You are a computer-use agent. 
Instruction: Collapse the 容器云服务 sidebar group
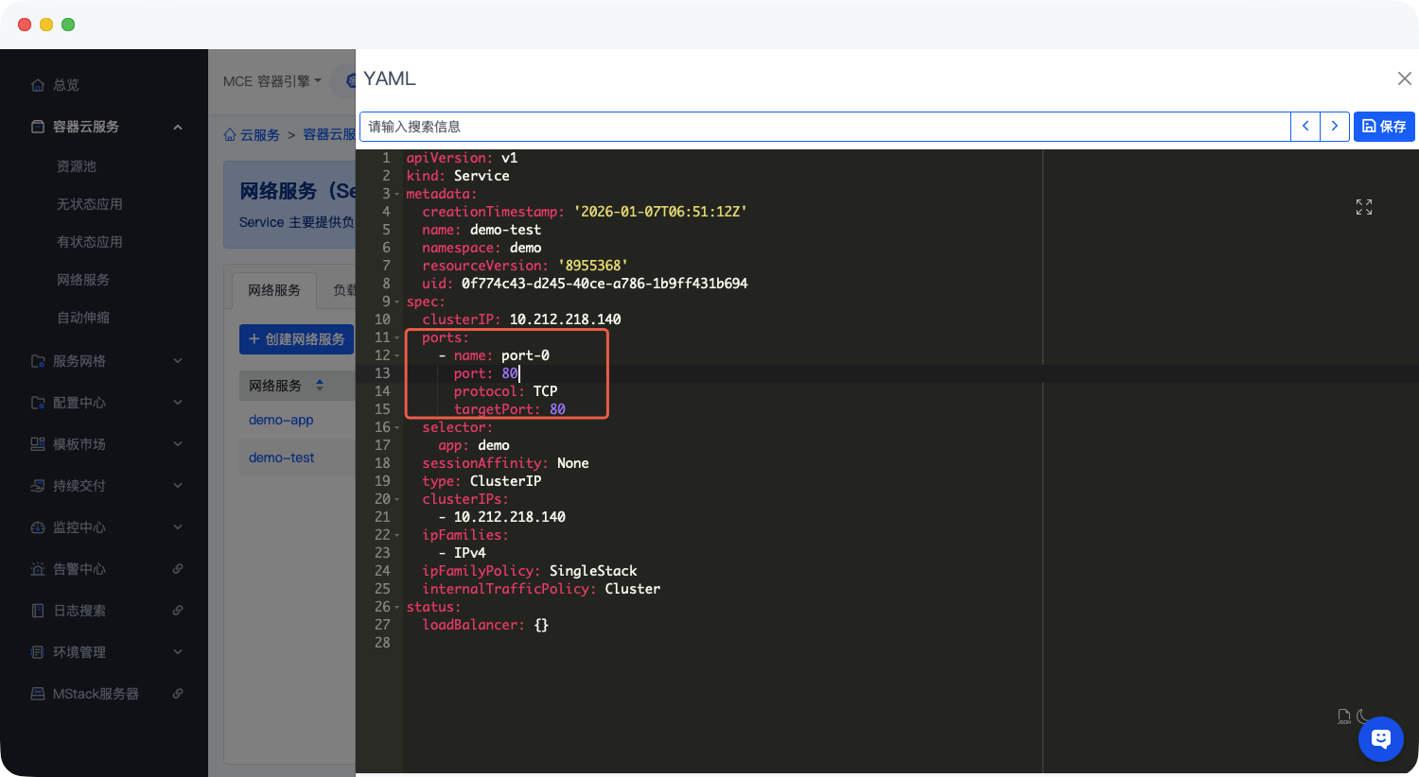point(178,127)
